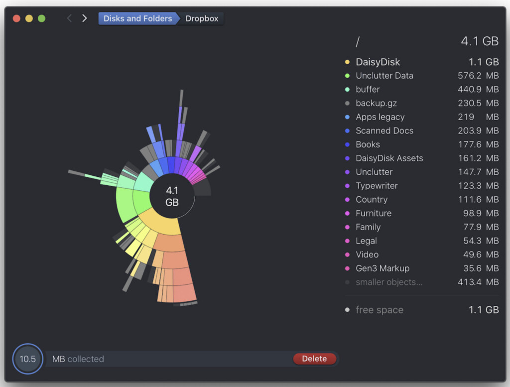Screen dimensions: 510x387
Task: Click the gray dot beside backup.gz
Action: 348,103
